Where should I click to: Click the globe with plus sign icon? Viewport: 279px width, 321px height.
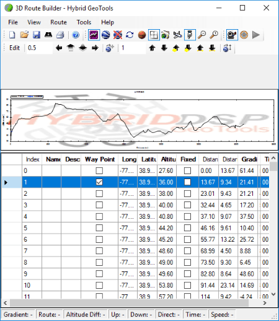110,48
